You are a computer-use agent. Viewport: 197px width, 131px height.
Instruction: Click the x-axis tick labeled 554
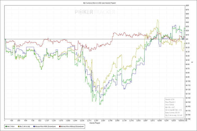(x=26, y=121)
